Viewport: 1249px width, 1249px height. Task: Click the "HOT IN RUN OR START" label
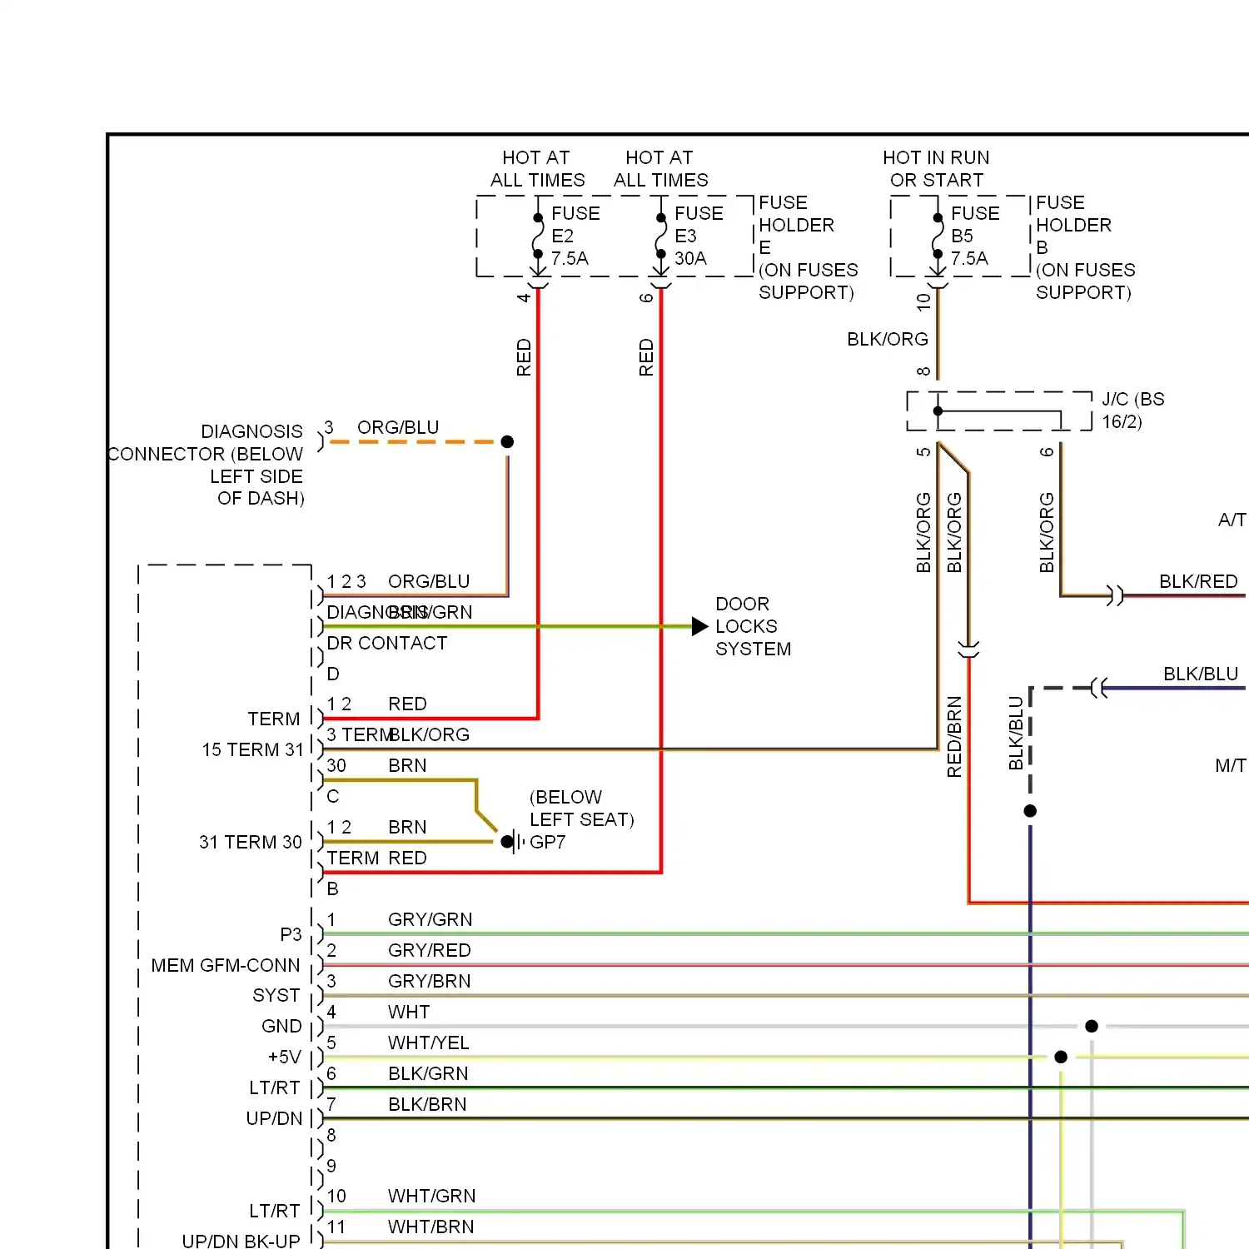[x=936, y=169]
